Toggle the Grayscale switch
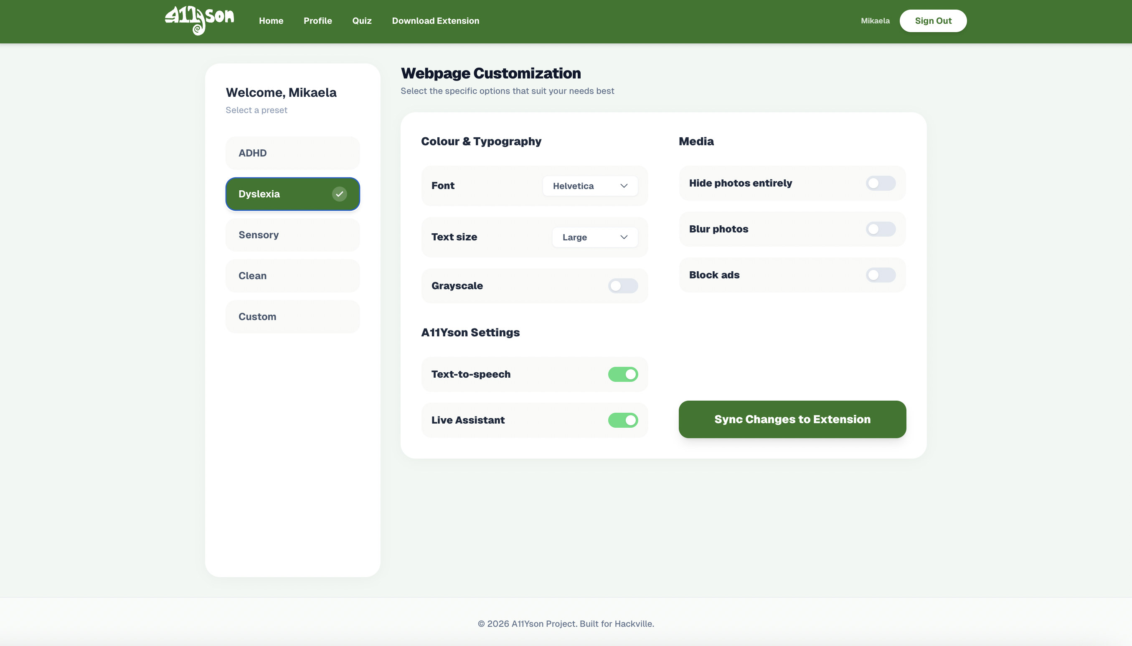Screen dimensions: 1132x646 pyautogui.click(x=623, y=286)
